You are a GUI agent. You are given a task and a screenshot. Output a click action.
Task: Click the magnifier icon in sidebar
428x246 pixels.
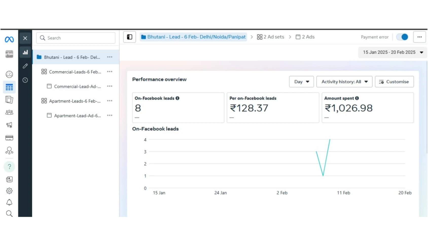9,214
